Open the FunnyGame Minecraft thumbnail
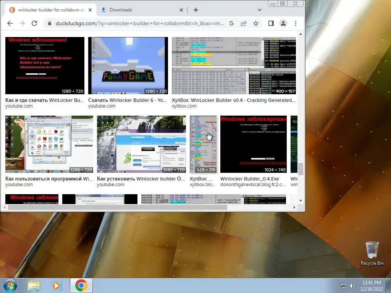Viewport: 391px width, 293px height. pos(128,66)
